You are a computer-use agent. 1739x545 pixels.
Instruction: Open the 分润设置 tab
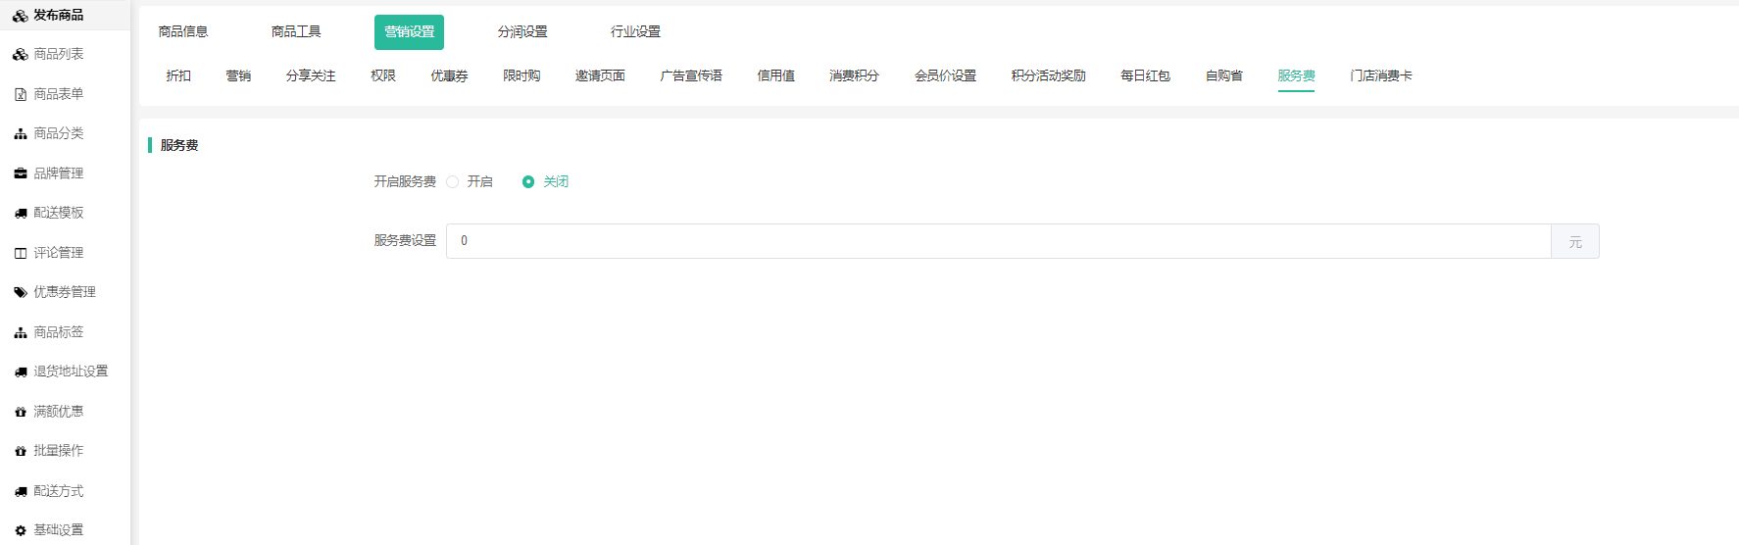pos(522,32)
